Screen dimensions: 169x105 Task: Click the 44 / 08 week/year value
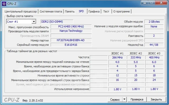tap(154, 45)
